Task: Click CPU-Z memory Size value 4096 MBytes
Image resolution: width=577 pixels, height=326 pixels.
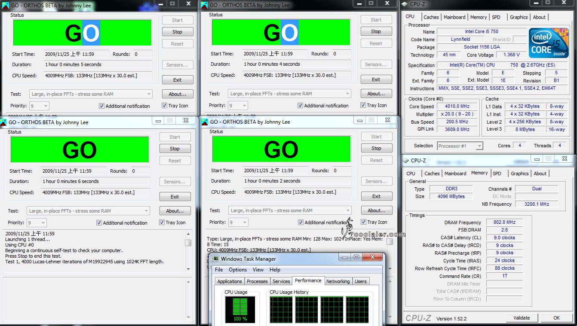Action: [452, 197]
